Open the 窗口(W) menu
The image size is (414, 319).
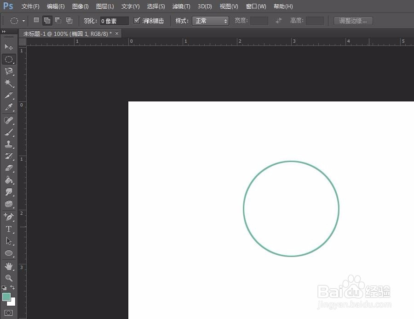coord(256,6)
